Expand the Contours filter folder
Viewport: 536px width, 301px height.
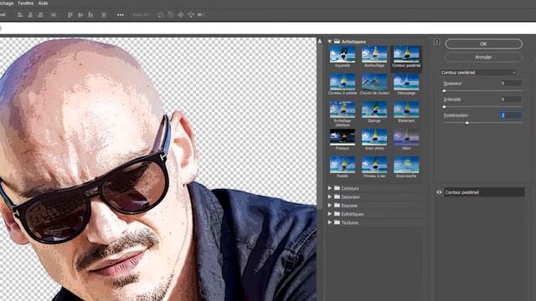click(330, 188)
